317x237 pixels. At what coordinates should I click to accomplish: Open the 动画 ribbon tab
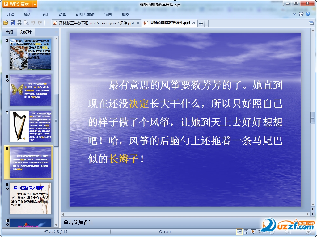tap(62, 14)
